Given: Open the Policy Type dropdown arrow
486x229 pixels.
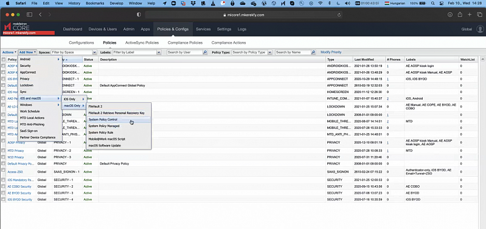Looking at the screenshot, I should pos(269,53).
